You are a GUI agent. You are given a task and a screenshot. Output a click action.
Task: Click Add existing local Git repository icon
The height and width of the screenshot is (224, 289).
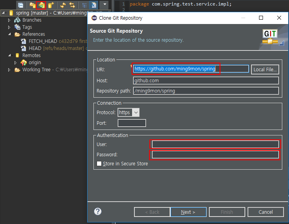tap(32, 5)
